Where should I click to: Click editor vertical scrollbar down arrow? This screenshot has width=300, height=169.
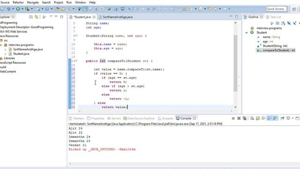pyautogui.click(x=235, y=107)
